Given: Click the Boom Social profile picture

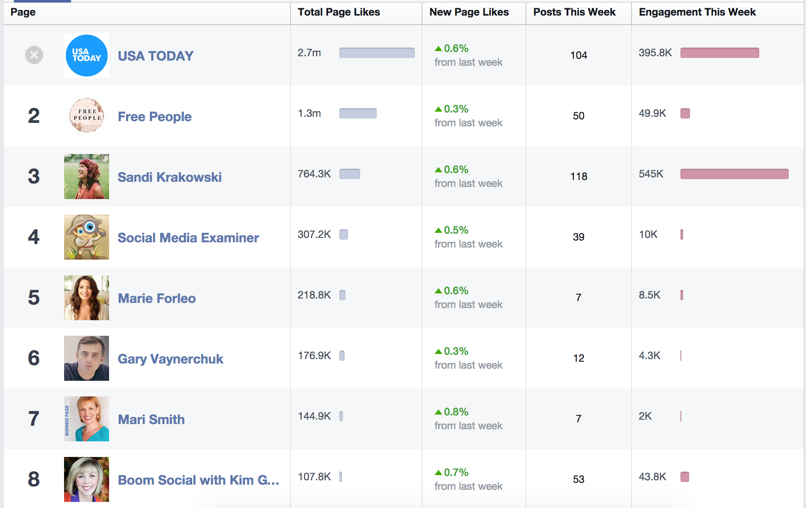Looking at the screenshot, I should [86, 479].
